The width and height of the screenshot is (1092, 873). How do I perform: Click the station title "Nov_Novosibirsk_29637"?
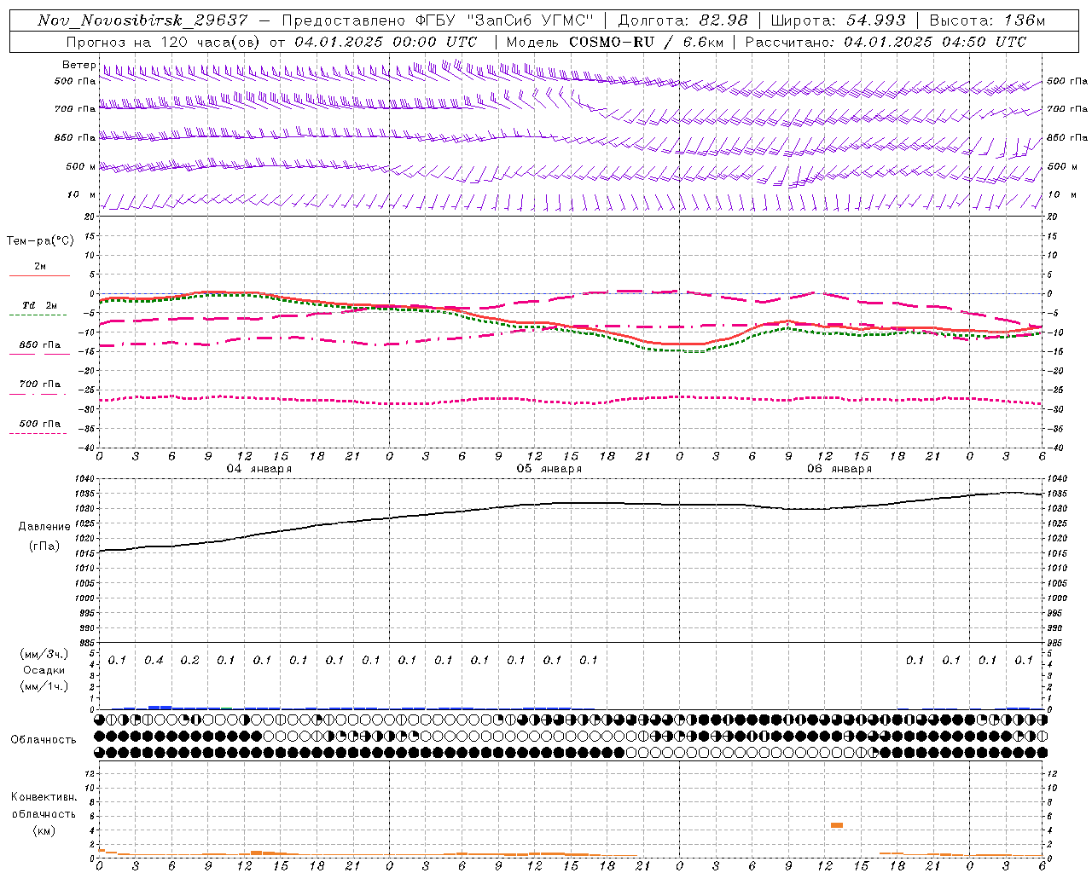[x=142, y=20]
